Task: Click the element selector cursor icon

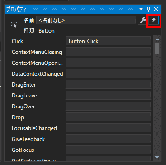Action: tap(14, 24)
